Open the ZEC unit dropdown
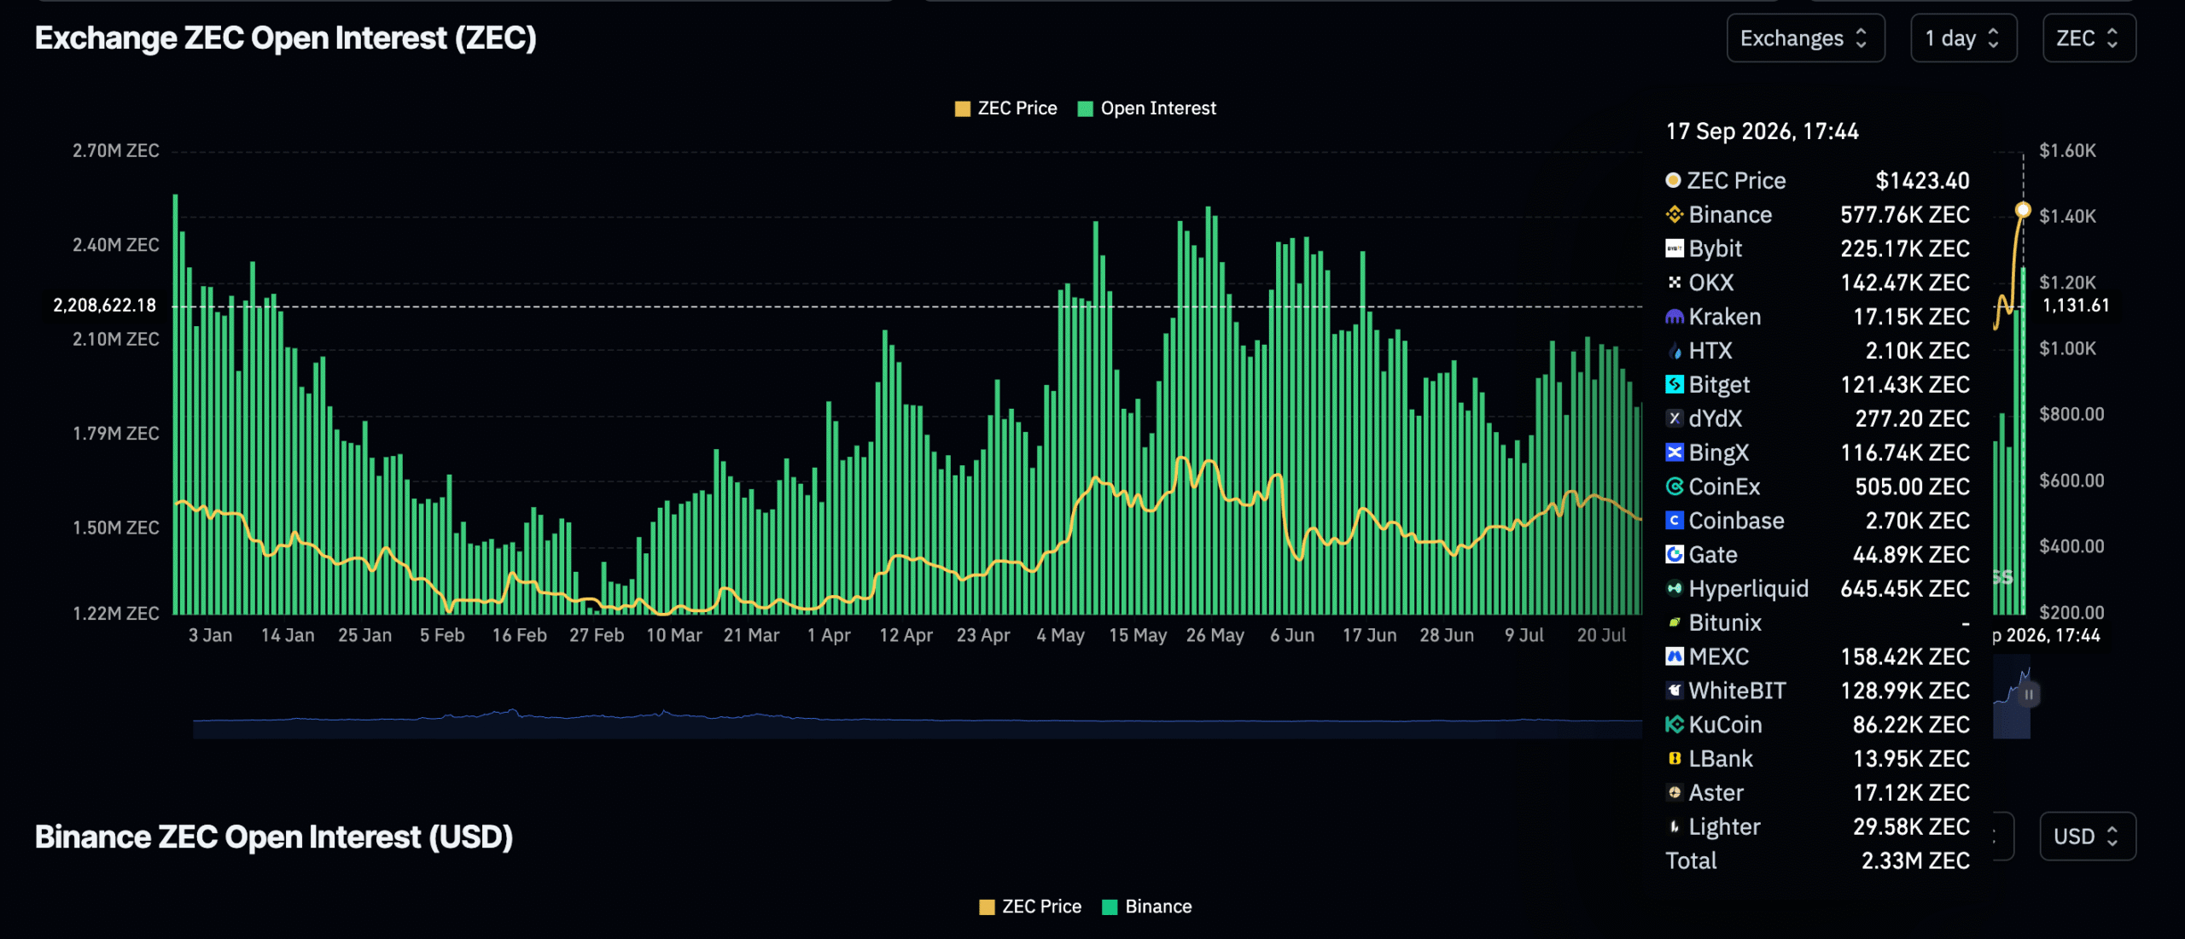Image resolution: width=2185 pixels, height=939 pixels. [x=2089, y=38]
